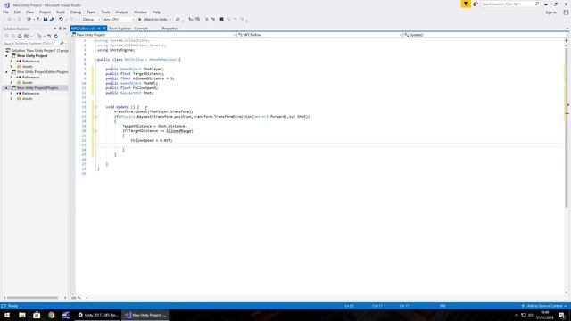The image size is (571, 321).
Task: Expand References under New Unity Project
Action: [x=12, y=62]
